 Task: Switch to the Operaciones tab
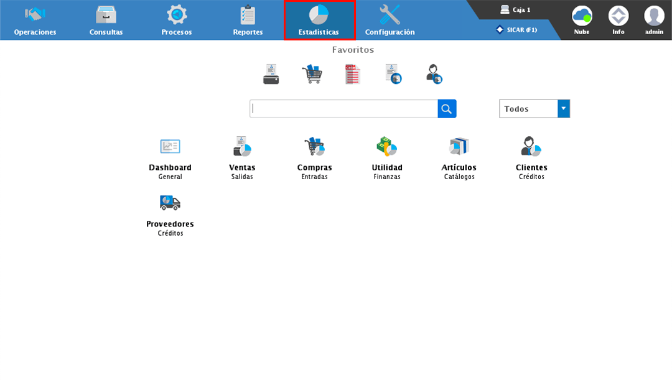click(35, 21)
